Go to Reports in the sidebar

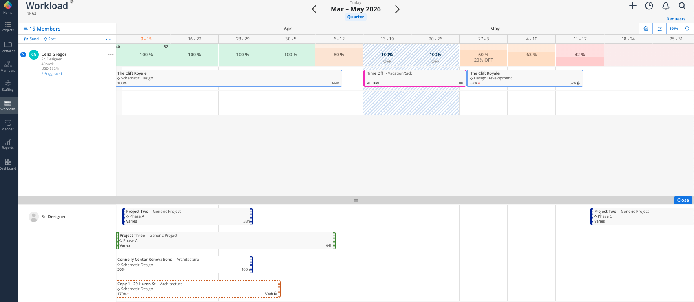coord(8,144)
